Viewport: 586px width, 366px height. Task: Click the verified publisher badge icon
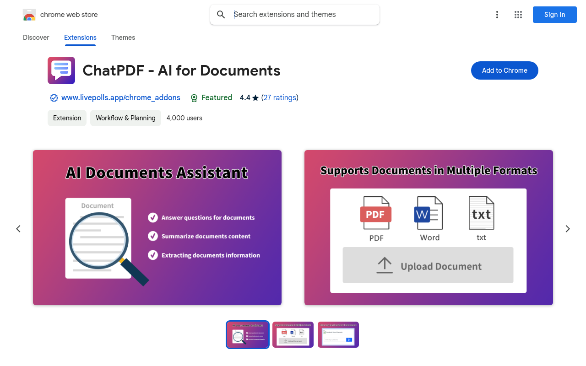(x=54, y=98)
